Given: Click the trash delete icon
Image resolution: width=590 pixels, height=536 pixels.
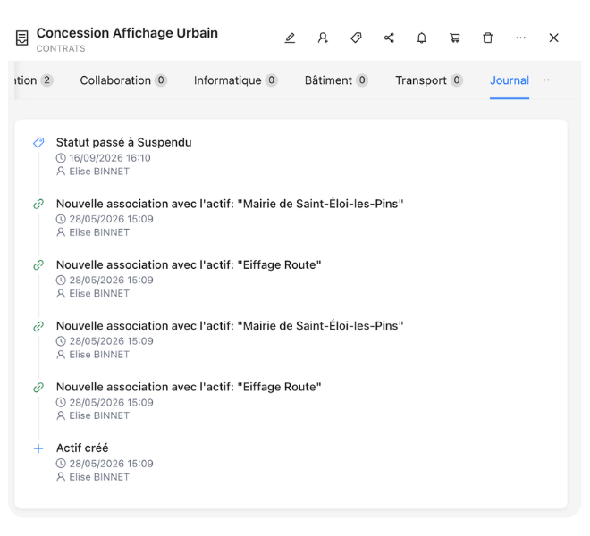Looking at the screenshot, I should pyautogui.click(x=488, y=38).
